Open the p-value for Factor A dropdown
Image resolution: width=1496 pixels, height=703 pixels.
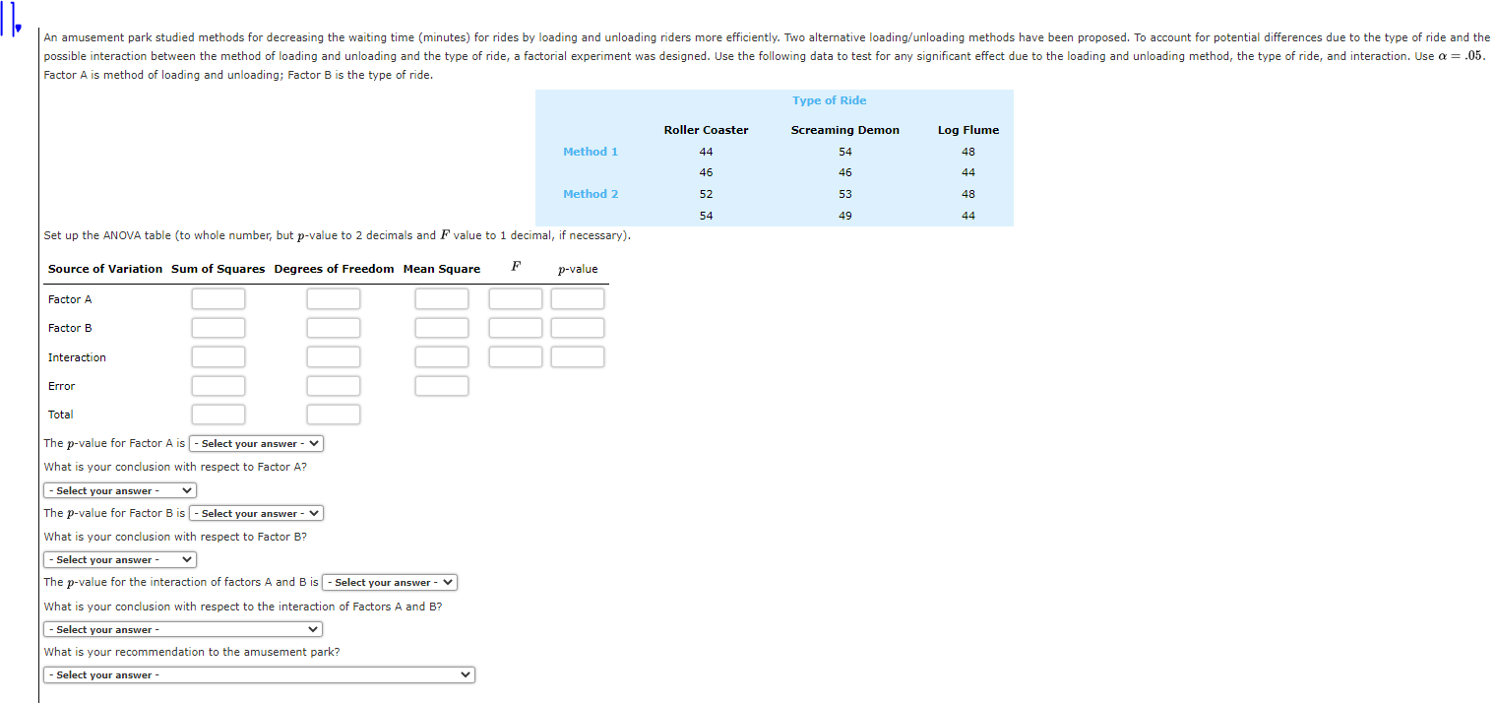point(255,443)
